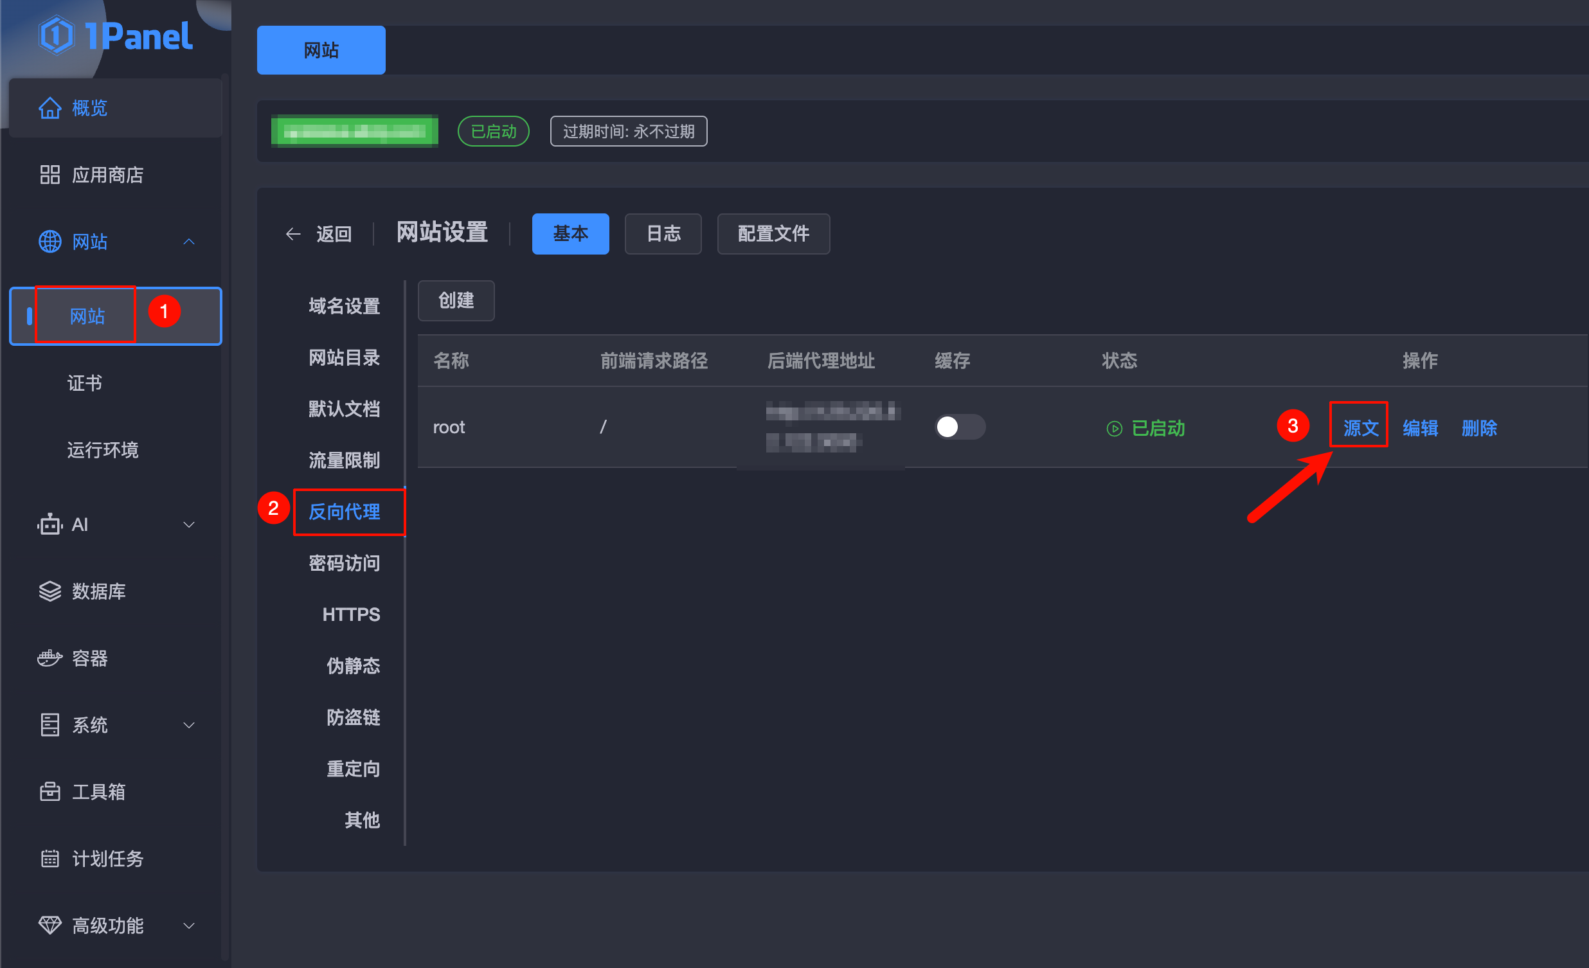The image size is (1589, 968).
Task: Expand the 高级功能 menu chevron
Action: (189, 926)
